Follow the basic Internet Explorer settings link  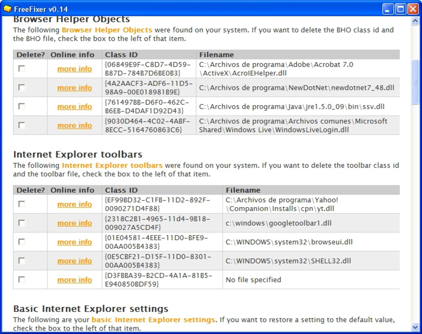tap(153, 319)
